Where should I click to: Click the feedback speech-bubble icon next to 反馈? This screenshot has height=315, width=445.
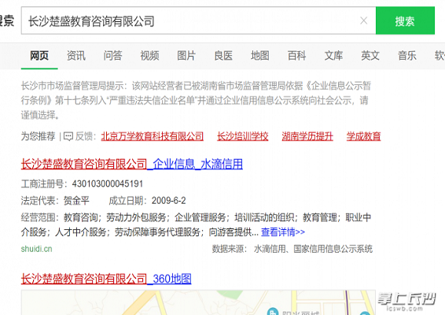[68, 136]
